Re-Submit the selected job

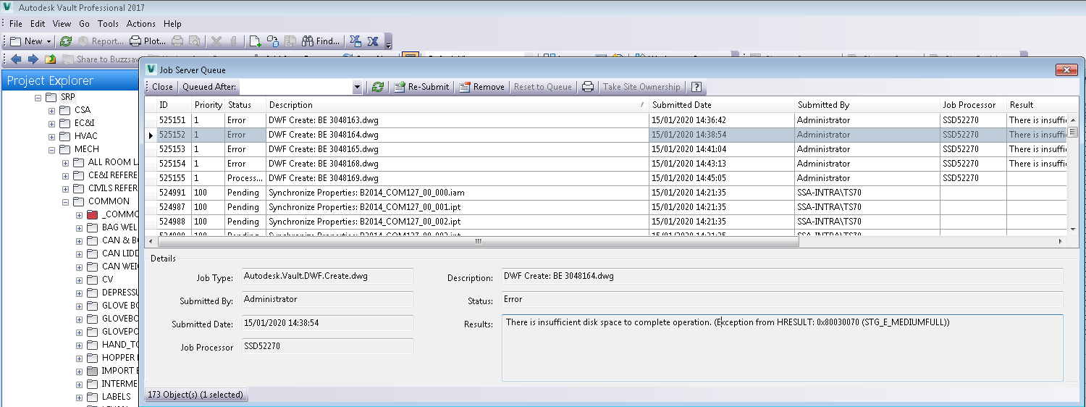click(x=422, y=87)
